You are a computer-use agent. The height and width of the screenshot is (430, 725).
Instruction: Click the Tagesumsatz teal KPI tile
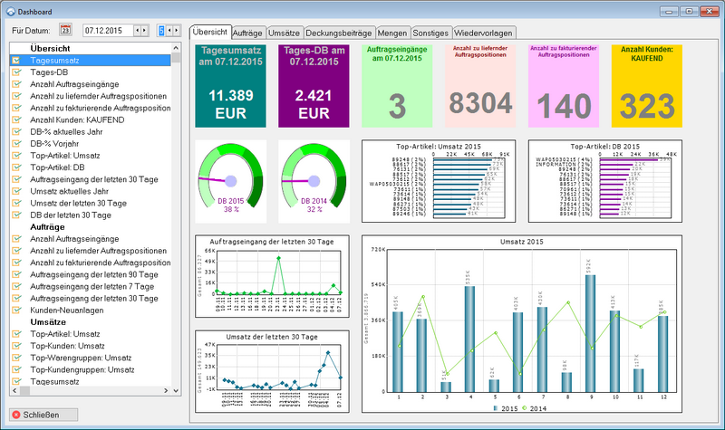click(231, 84)
